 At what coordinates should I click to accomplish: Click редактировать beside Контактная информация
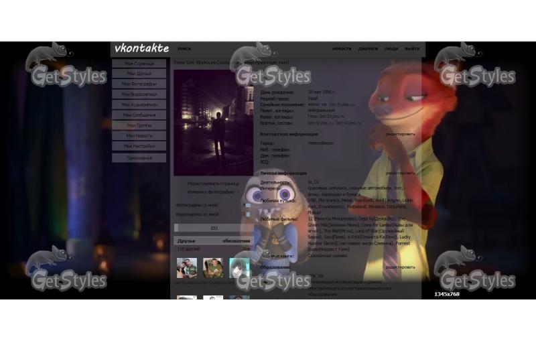click(400, 134)
